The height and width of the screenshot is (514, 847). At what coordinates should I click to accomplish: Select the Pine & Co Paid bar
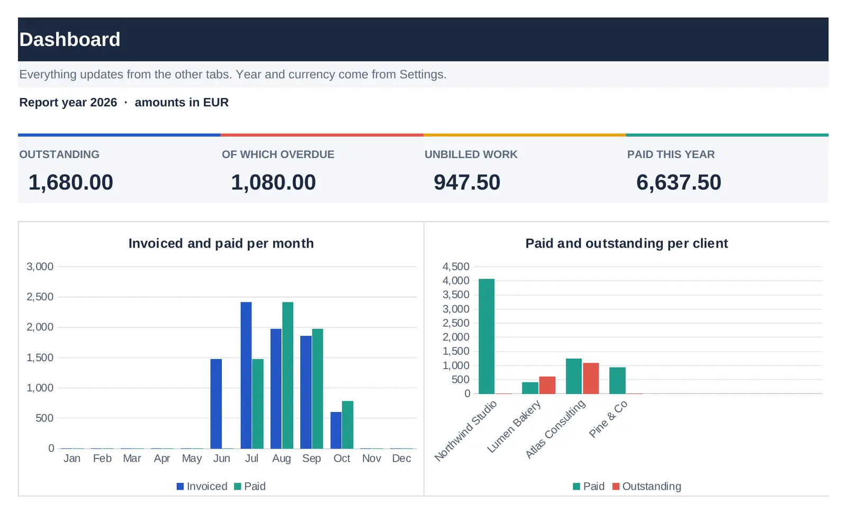tap(617, 381)
